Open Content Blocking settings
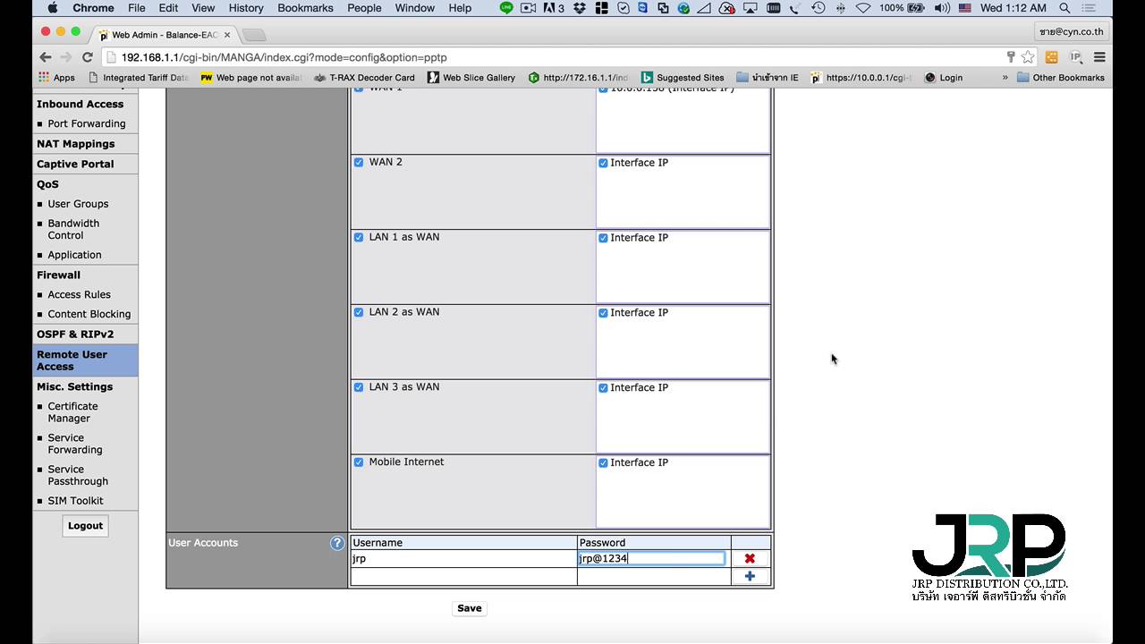This screenshot has width=1145, height=644. point(89,315)
